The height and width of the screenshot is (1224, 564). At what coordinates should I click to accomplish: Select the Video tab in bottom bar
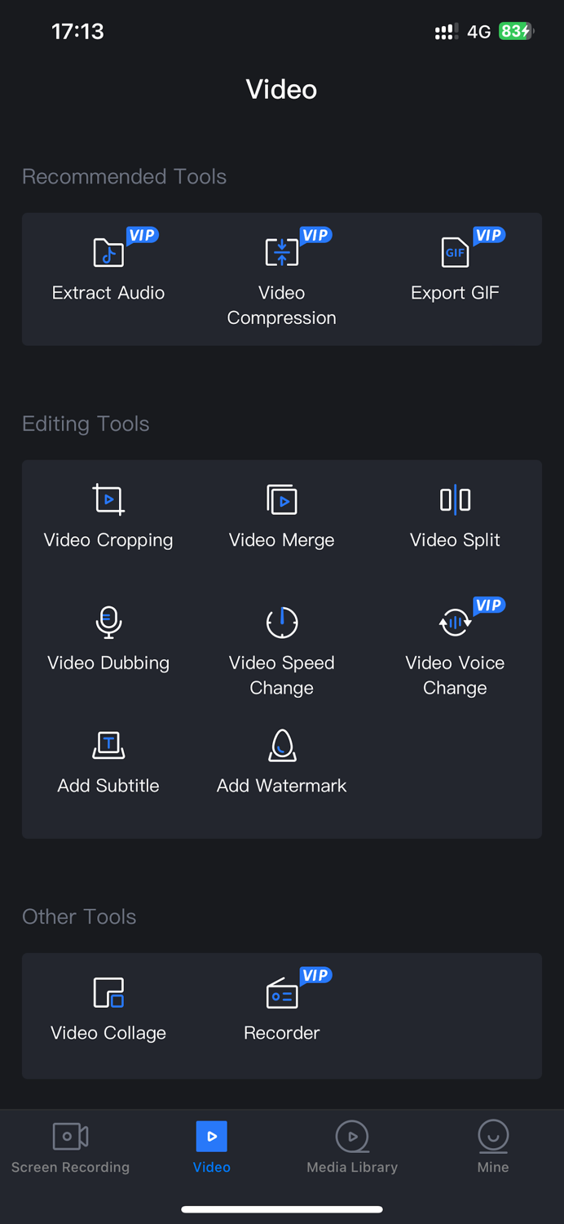click(211, 1146)
